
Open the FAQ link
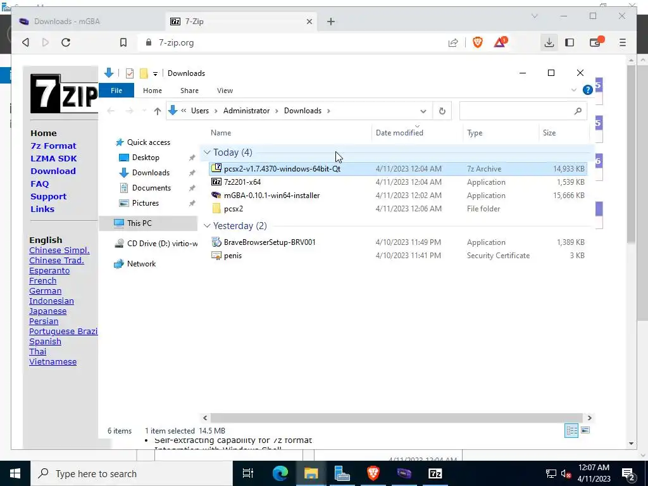pos(40,184)
